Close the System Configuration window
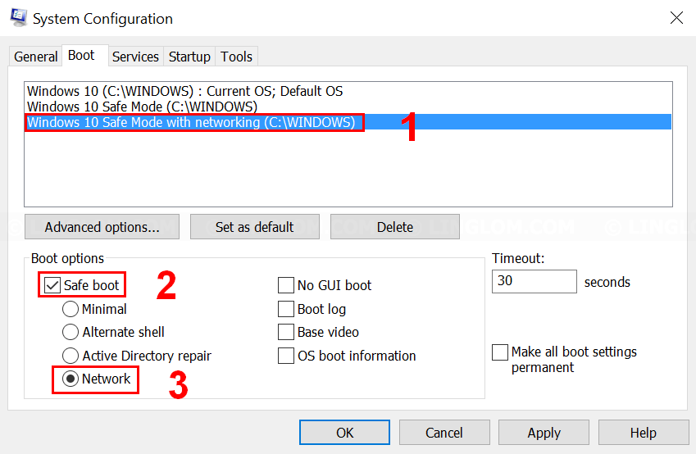This screenshot has height=454, width=696. [x=676, y=18]
